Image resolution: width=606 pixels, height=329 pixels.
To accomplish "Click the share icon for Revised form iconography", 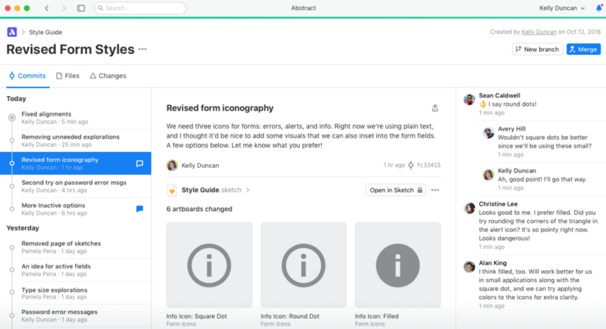I will coord(435,108).
